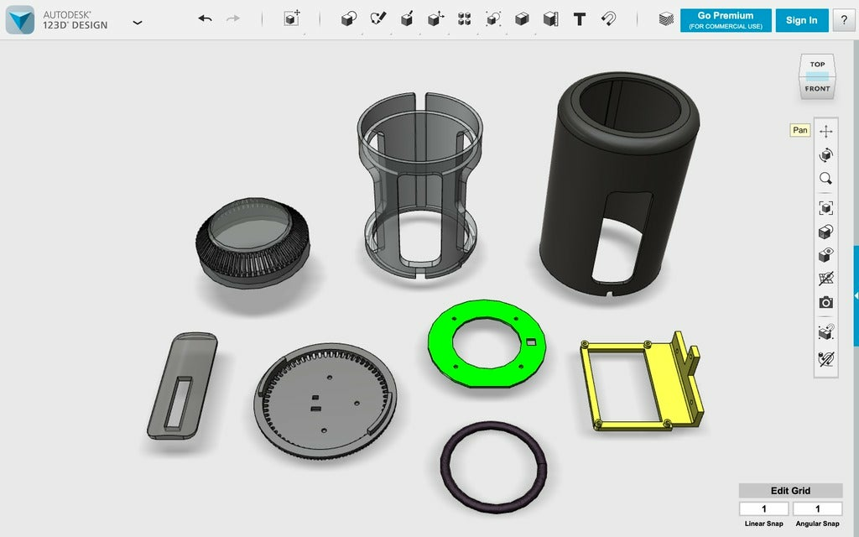
Task: Open the Material layers tool
Action: 666,19
